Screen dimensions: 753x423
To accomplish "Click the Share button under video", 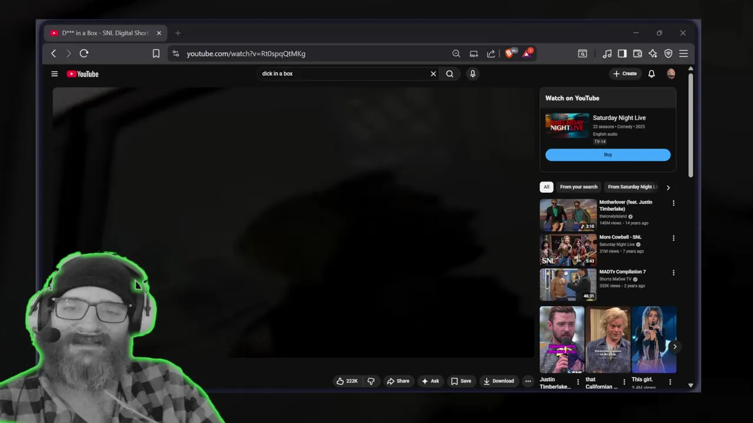I will (x=398, y=381).
